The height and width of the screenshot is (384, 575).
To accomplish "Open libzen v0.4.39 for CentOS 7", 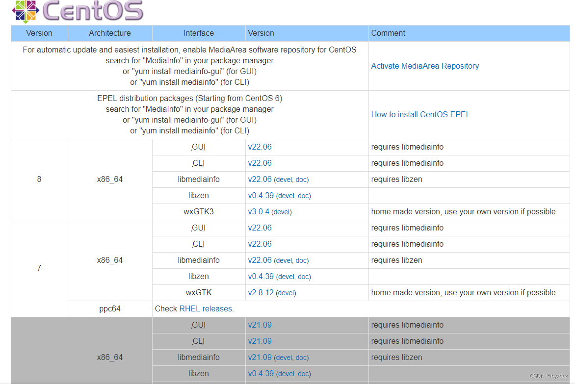I will pos(260,276).
